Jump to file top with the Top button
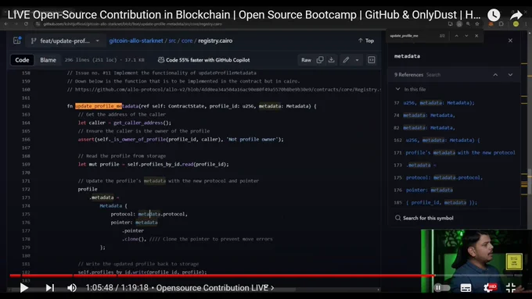 pyautogui.click(x=366, y=41)
